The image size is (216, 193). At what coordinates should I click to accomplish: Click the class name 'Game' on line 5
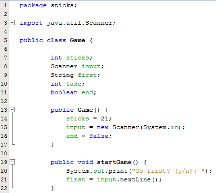point(78,40)
